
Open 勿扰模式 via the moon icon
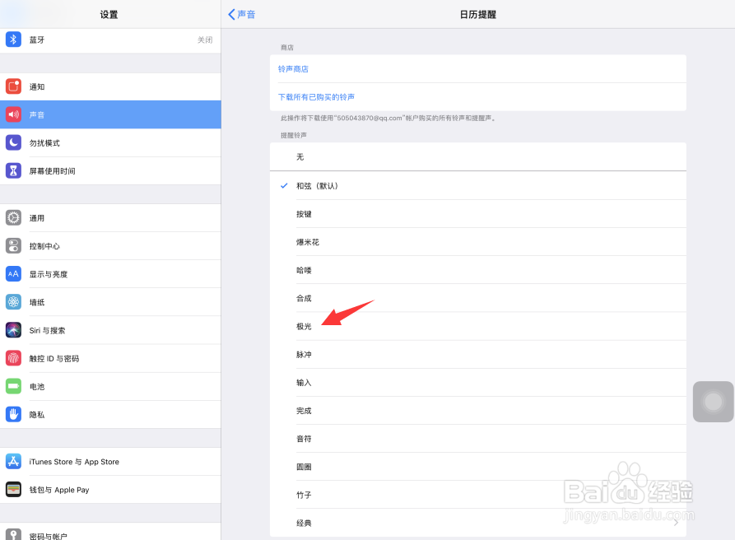coord(13,142)
